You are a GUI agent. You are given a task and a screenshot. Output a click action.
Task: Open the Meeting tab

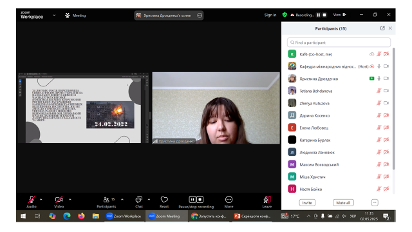(75, 15)
